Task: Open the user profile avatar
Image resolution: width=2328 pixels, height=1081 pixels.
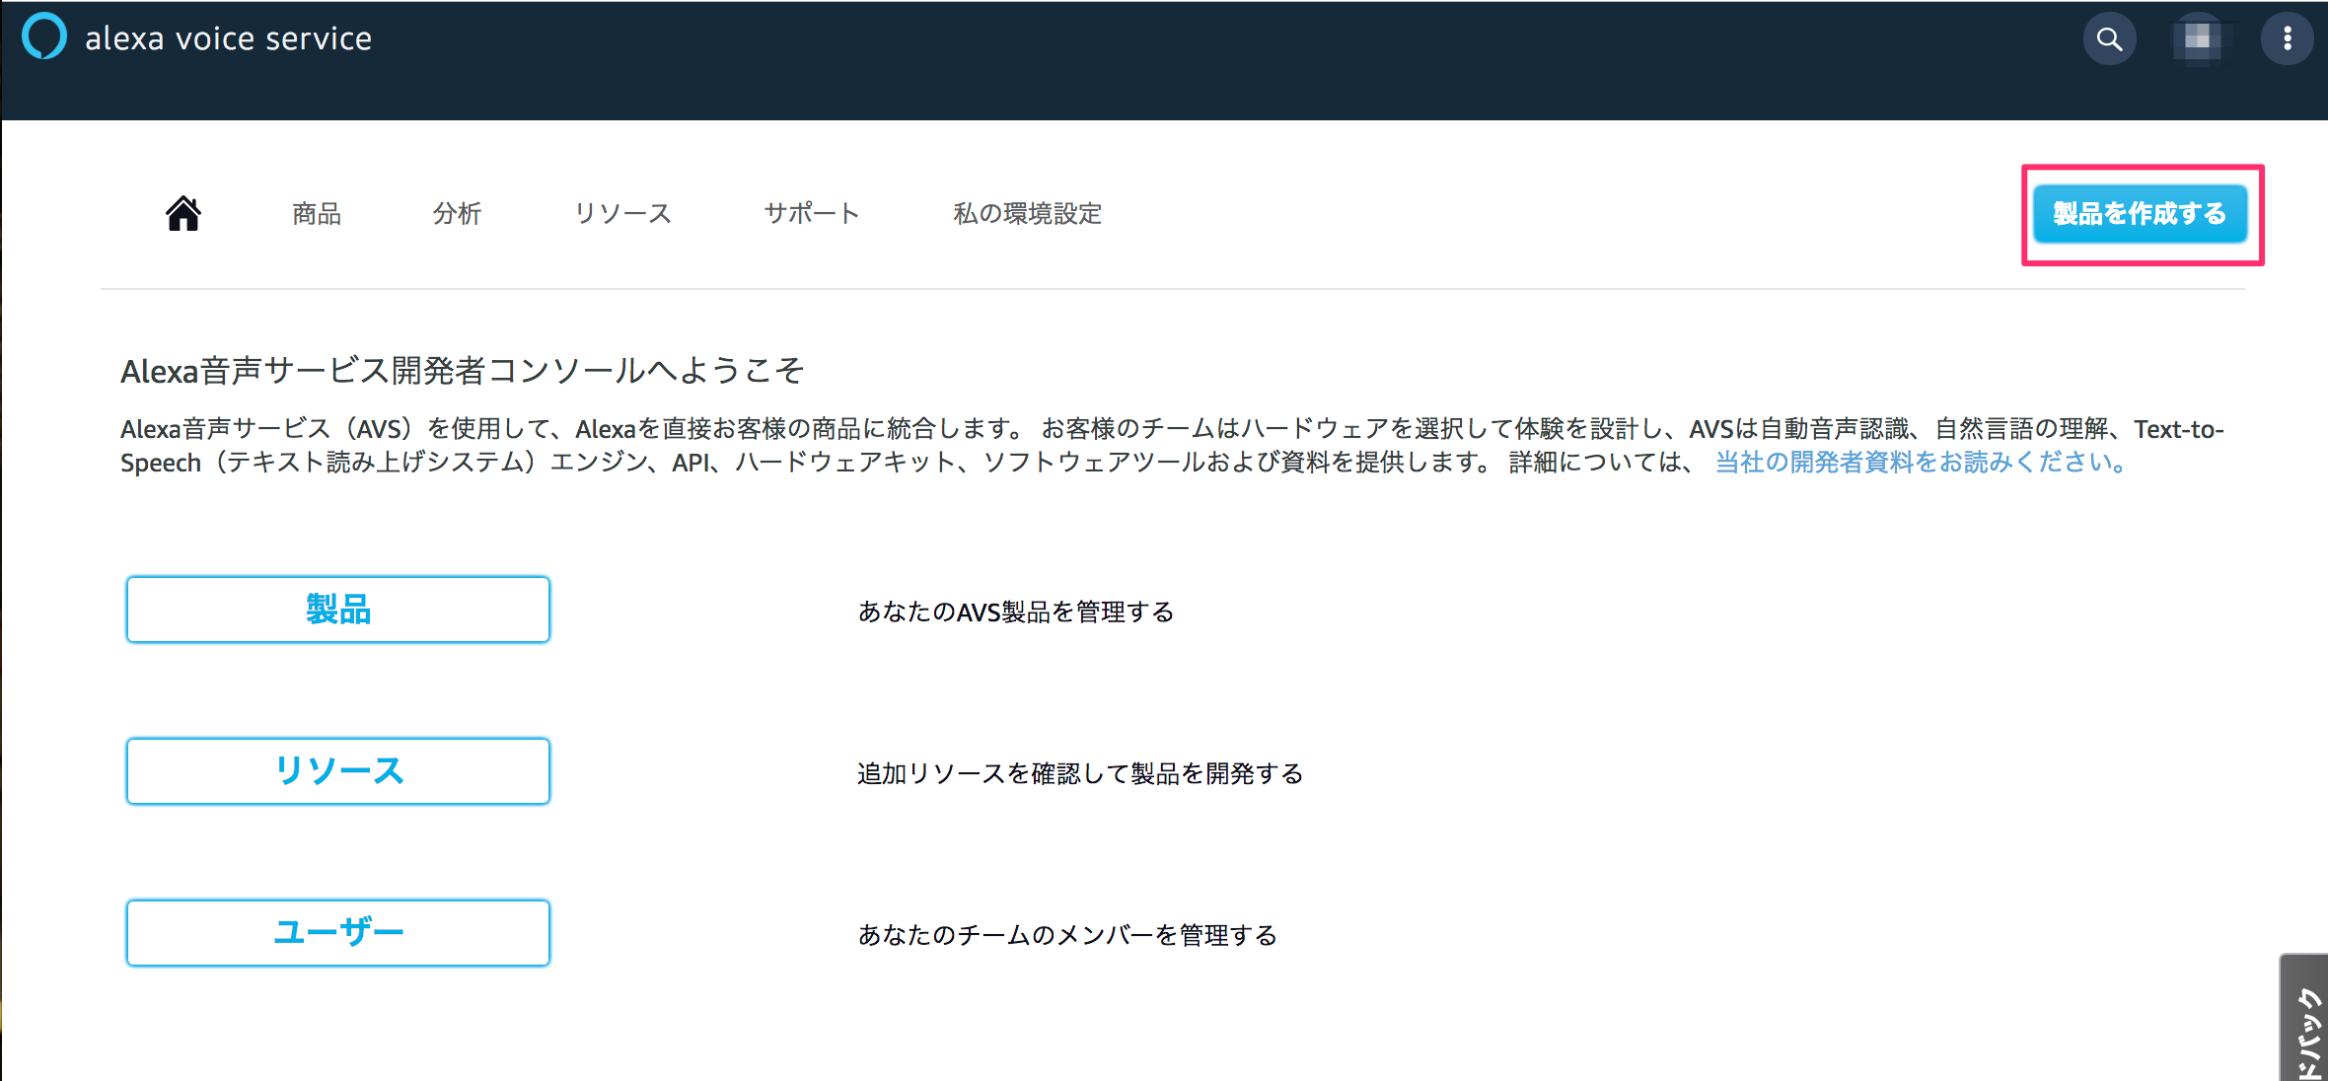Action: pyautogui.click(x=2198, y=39)
